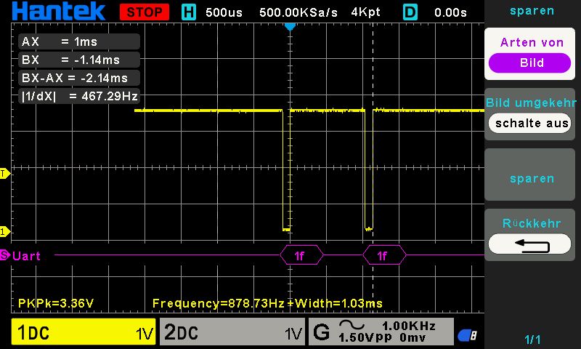Click the magenta S Uart decode marker

(x=5, y=255)
